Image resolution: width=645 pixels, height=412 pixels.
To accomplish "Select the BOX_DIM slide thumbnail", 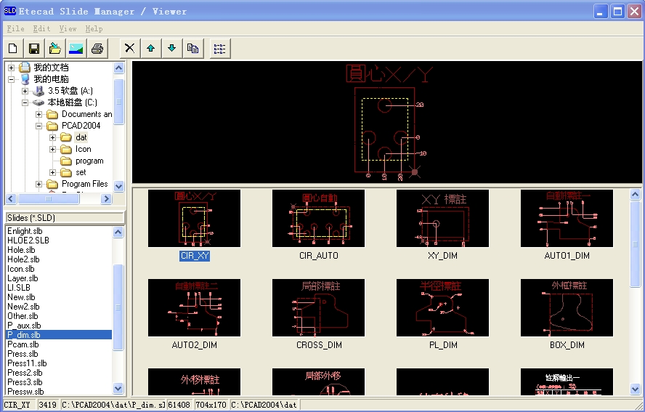I will tap(567, 308).
